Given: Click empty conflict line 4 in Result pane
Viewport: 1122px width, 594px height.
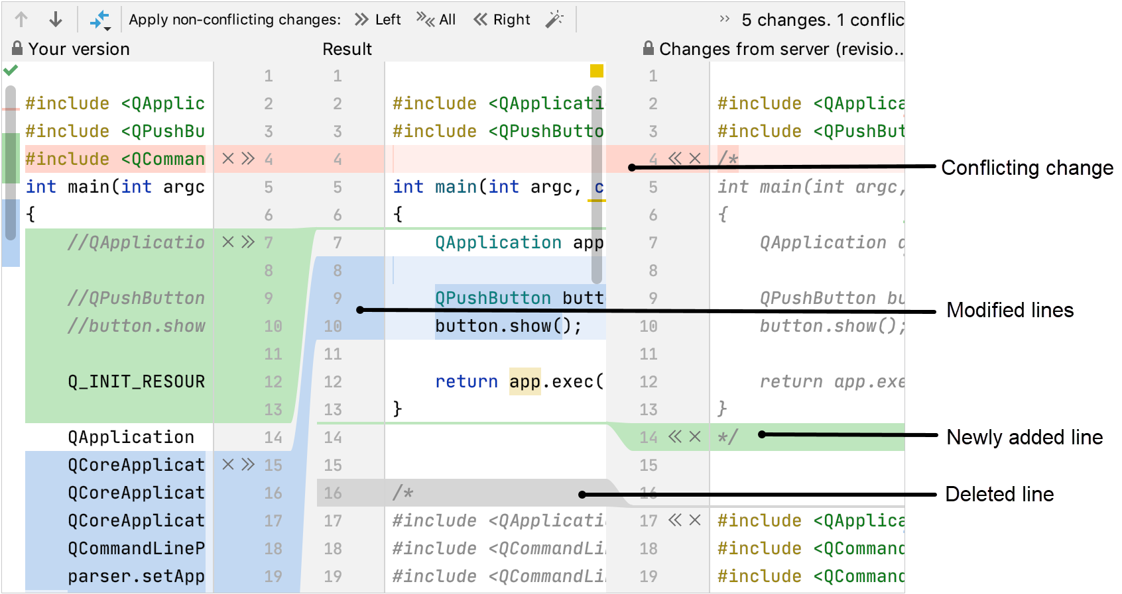Looking at the screenshot, I should point(495,159).
